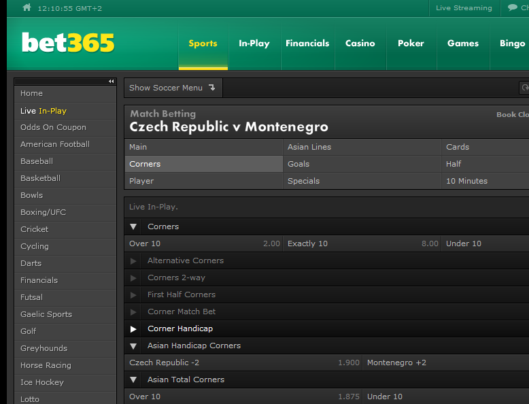
Task: Select the Montenegro +2 handicap bet
Action: pos(445,363)
